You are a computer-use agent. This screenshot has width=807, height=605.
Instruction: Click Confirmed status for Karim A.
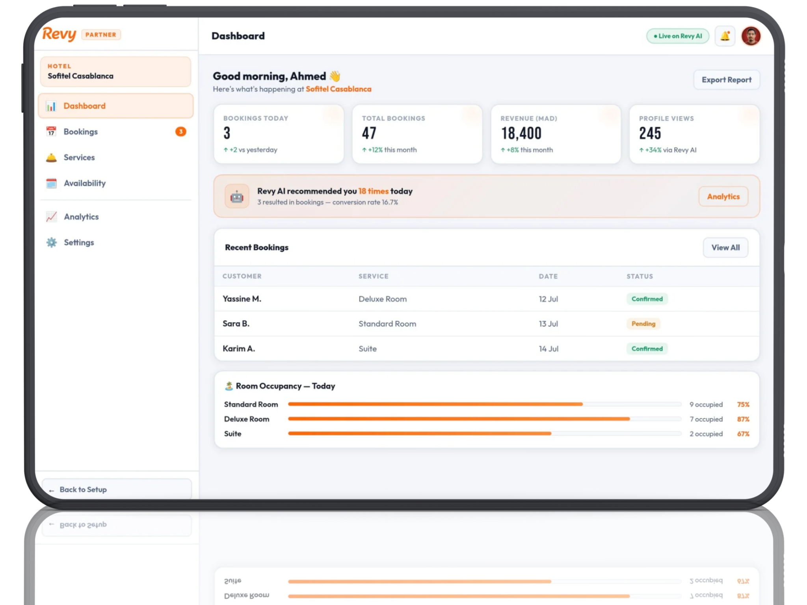pos(647,349)
